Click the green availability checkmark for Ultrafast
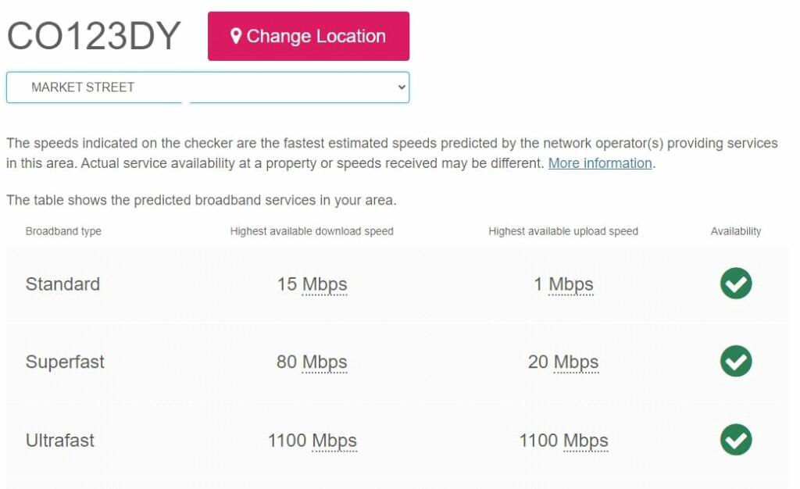Image resolution: width=800 pixels, height=489 pixels. click(x=734, y=440)
